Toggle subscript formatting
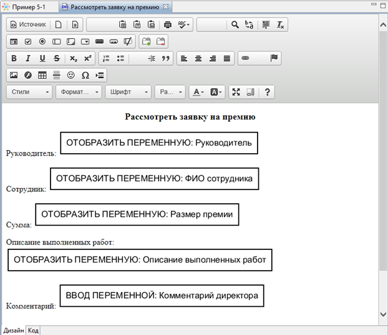This screenshot has width=388, height=335. pos(73,58)
